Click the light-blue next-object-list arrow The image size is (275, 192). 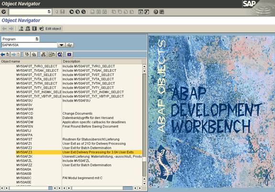[13, 54]
